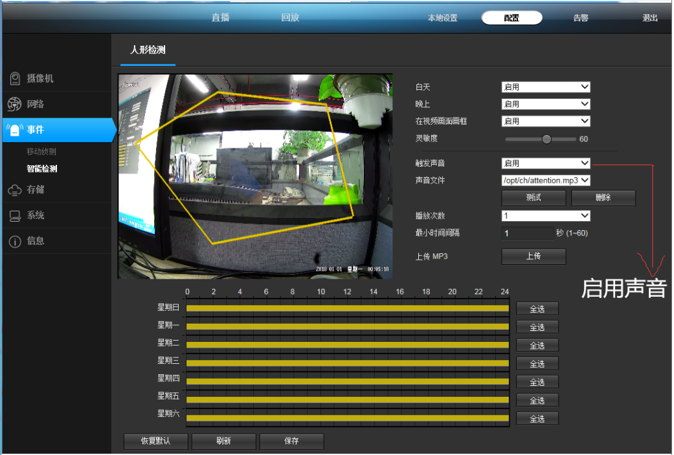Click the system monitor icon
The image size is (674, 455).
coord(15,216)
